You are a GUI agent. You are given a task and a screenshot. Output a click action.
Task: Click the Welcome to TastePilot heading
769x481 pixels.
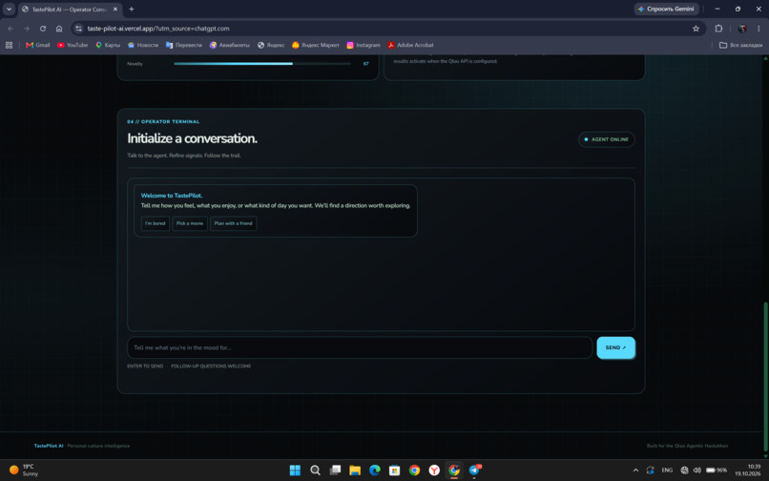pyautogui.click(x=171, y=196)
